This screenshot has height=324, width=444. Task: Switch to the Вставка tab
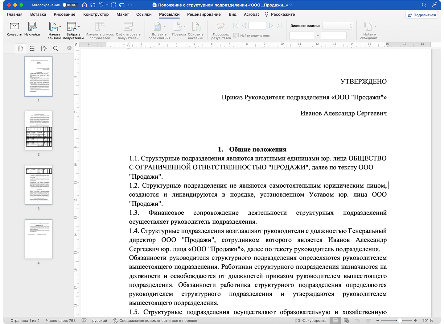38,14
